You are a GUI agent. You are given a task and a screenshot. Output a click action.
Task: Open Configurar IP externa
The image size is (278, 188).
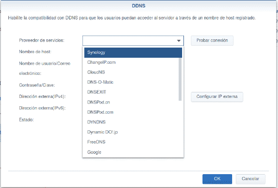pyautogui.click(x=217, y=97)
